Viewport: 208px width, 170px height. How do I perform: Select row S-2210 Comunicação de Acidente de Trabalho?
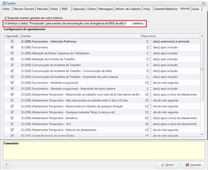(102, 65)
